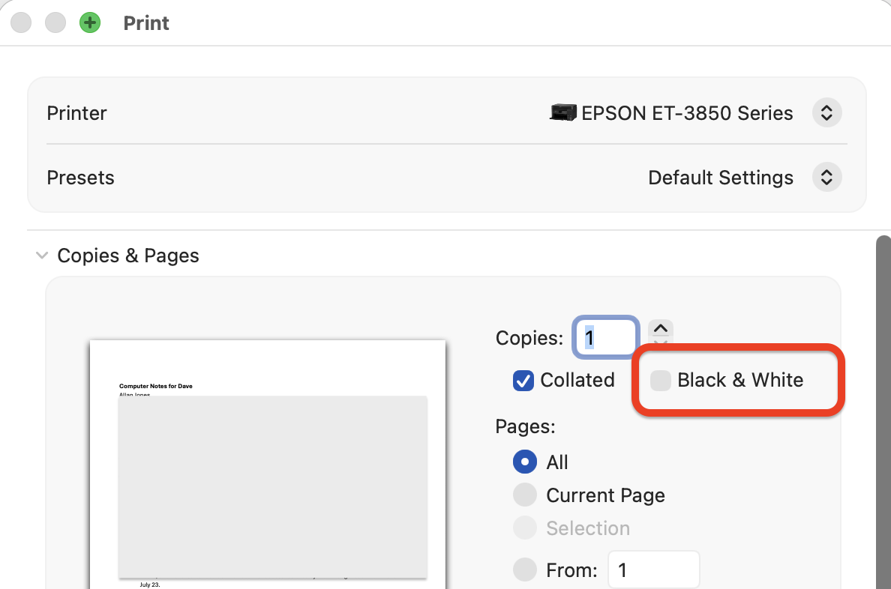Image resolution: width=891 pixels, height=589 pixels.
Task: Click the Copies & Pages heading
Action: click(x=127, y=256)
